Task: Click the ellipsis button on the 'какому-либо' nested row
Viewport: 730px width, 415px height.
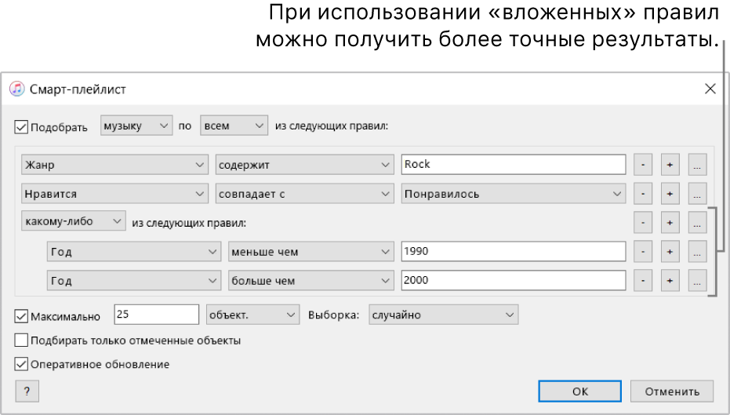Action: pos(697,222)
